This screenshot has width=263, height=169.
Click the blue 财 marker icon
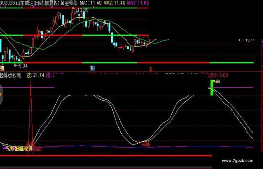point(93,68)
